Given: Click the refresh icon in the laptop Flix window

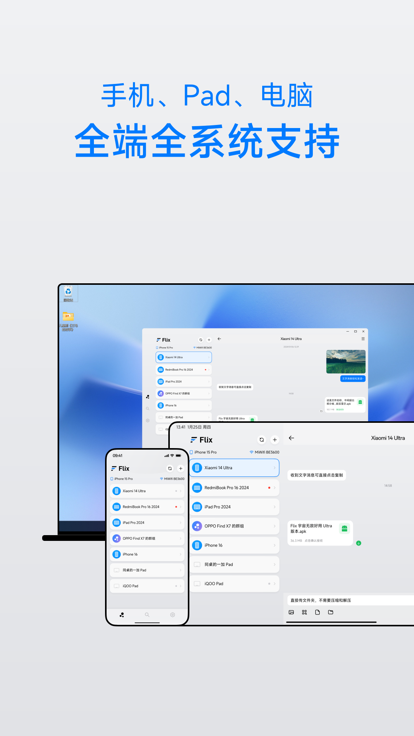Looking at the screenshot, I should 200,340.
